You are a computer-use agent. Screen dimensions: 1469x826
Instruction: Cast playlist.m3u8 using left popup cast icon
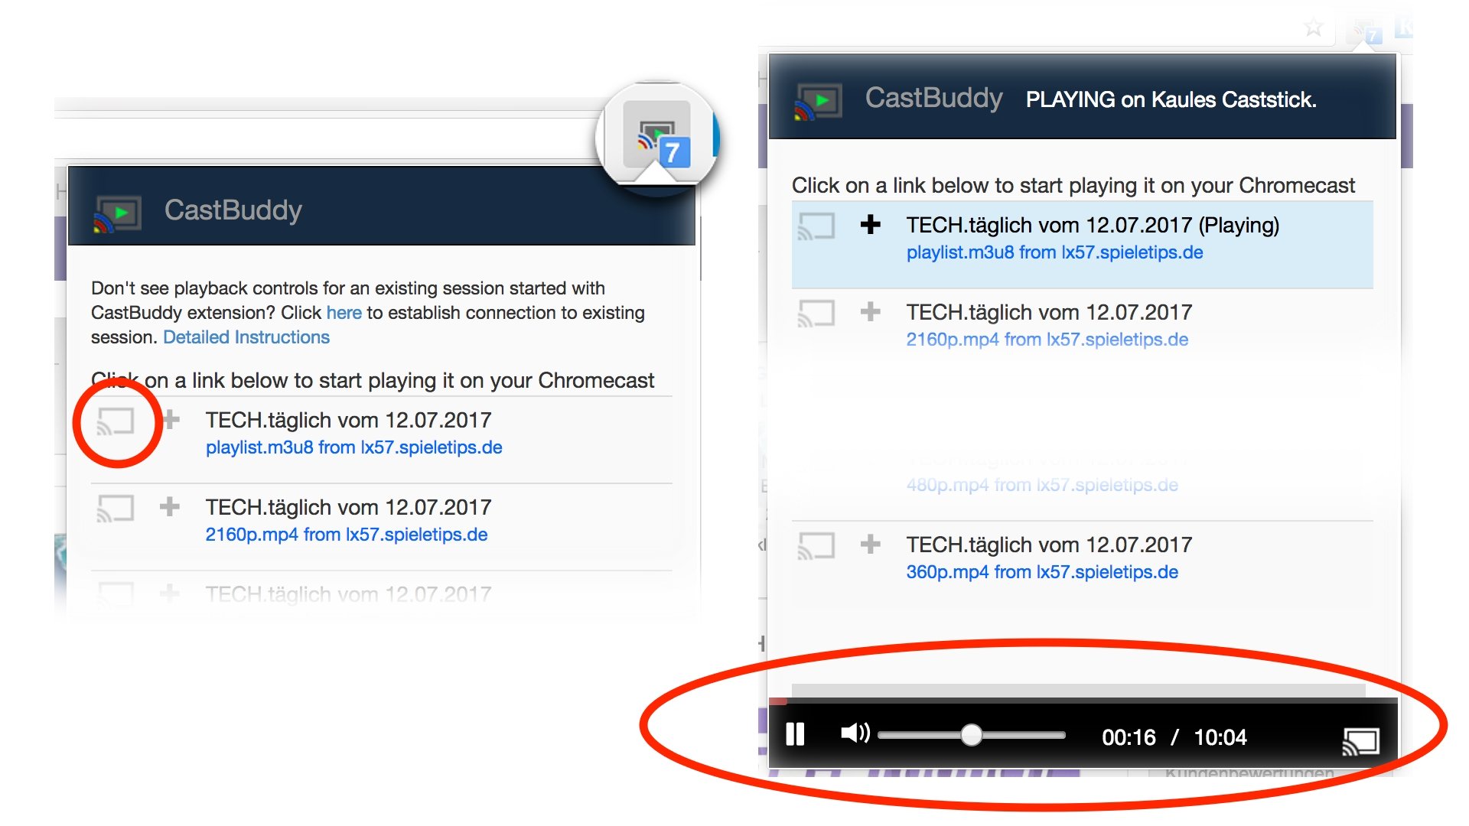pos(116,421)
